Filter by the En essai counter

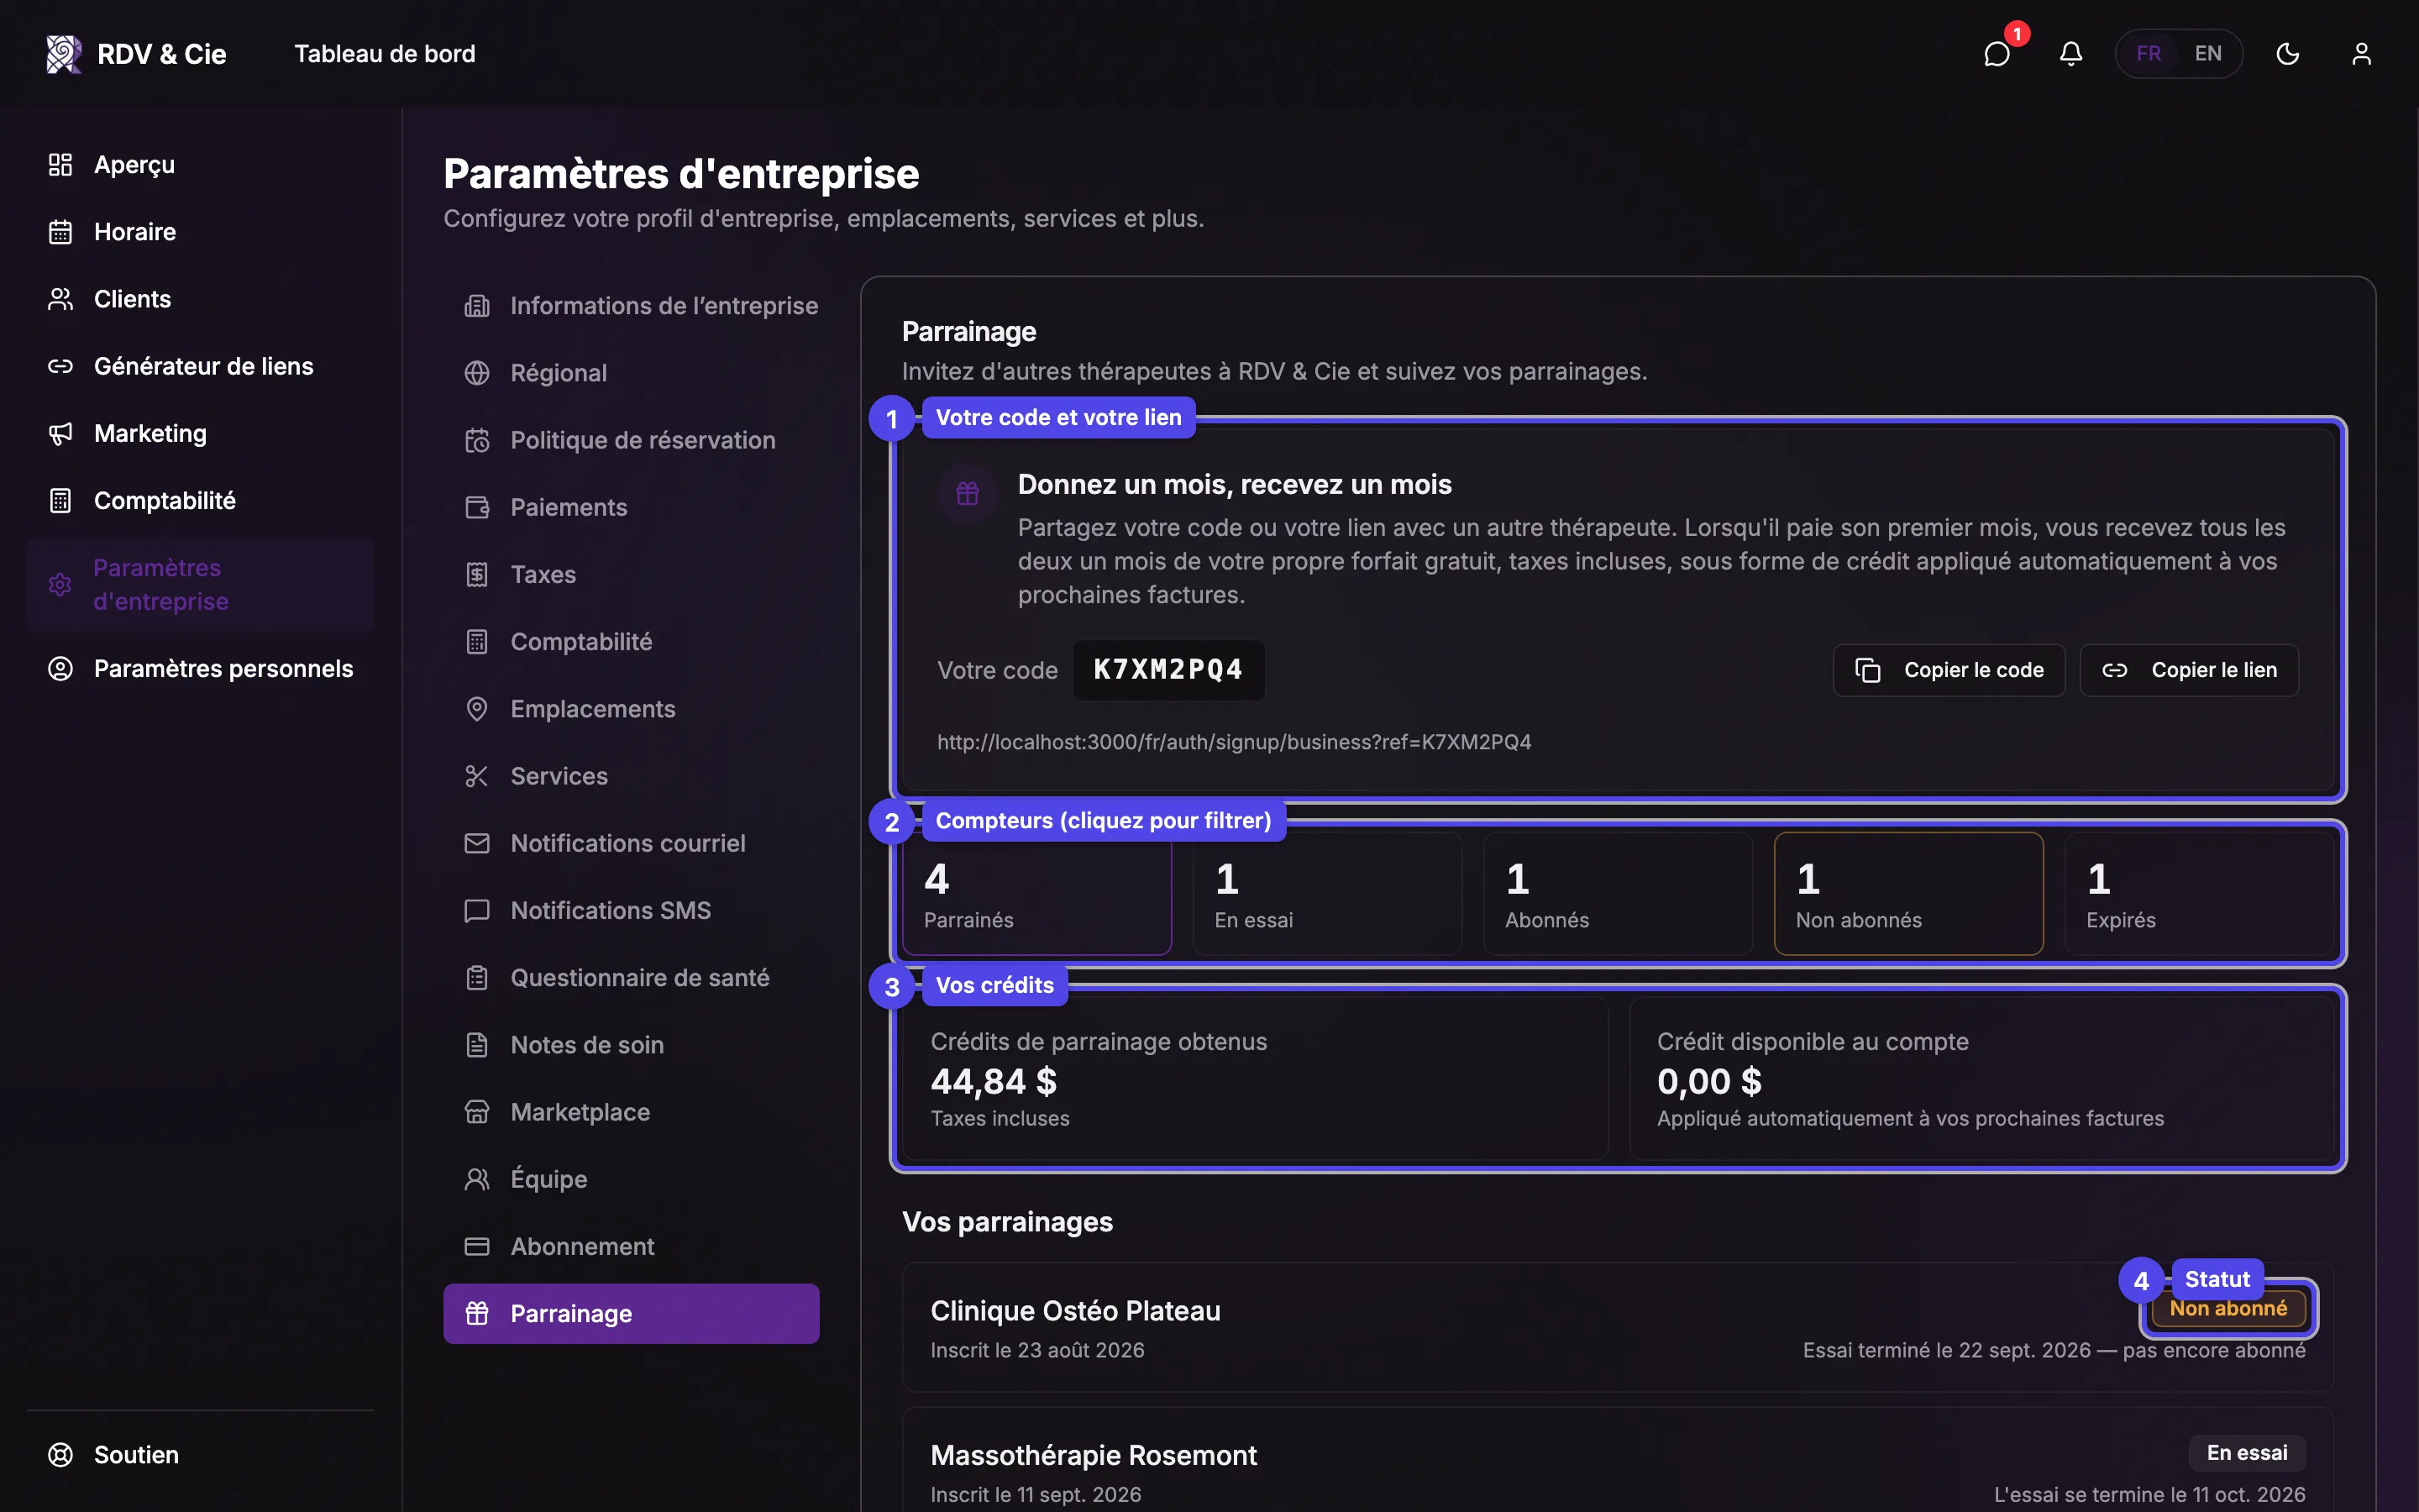pyautogui.click(x=1327, y=894)
